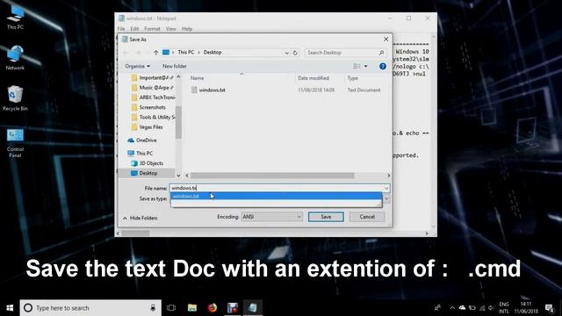This screenshot has height=316, width=562.
Task: Click the File name input field
Action: coord(276,188)
